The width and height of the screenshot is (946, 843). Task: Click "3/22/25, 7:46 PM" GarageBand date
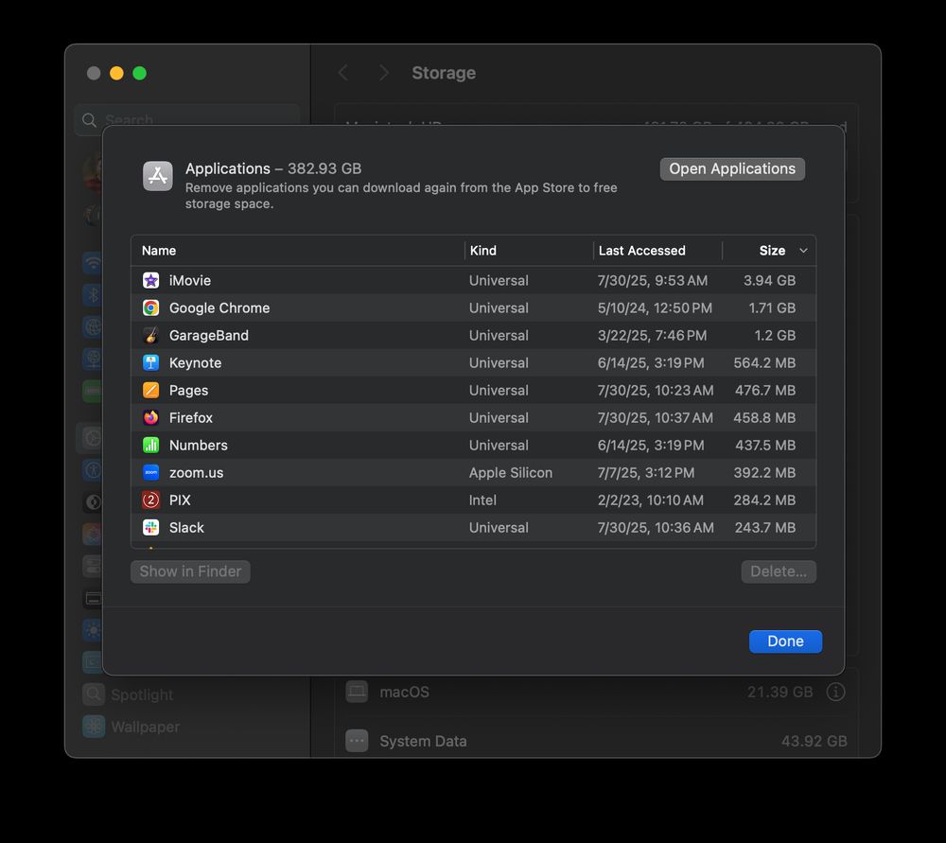[x=652, y=336]
